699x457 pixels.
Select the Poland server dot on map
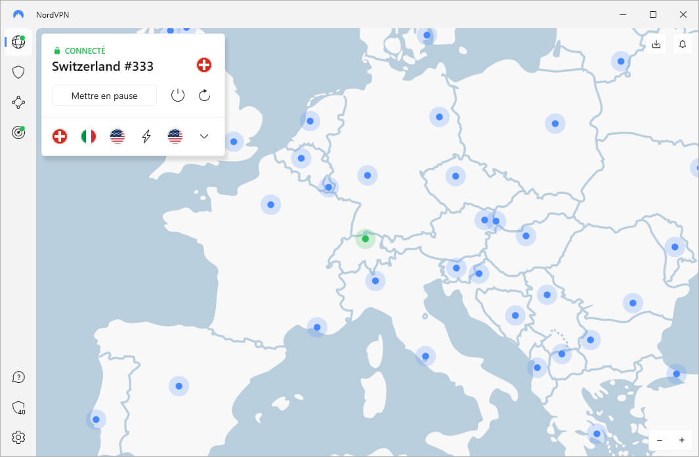555,124
